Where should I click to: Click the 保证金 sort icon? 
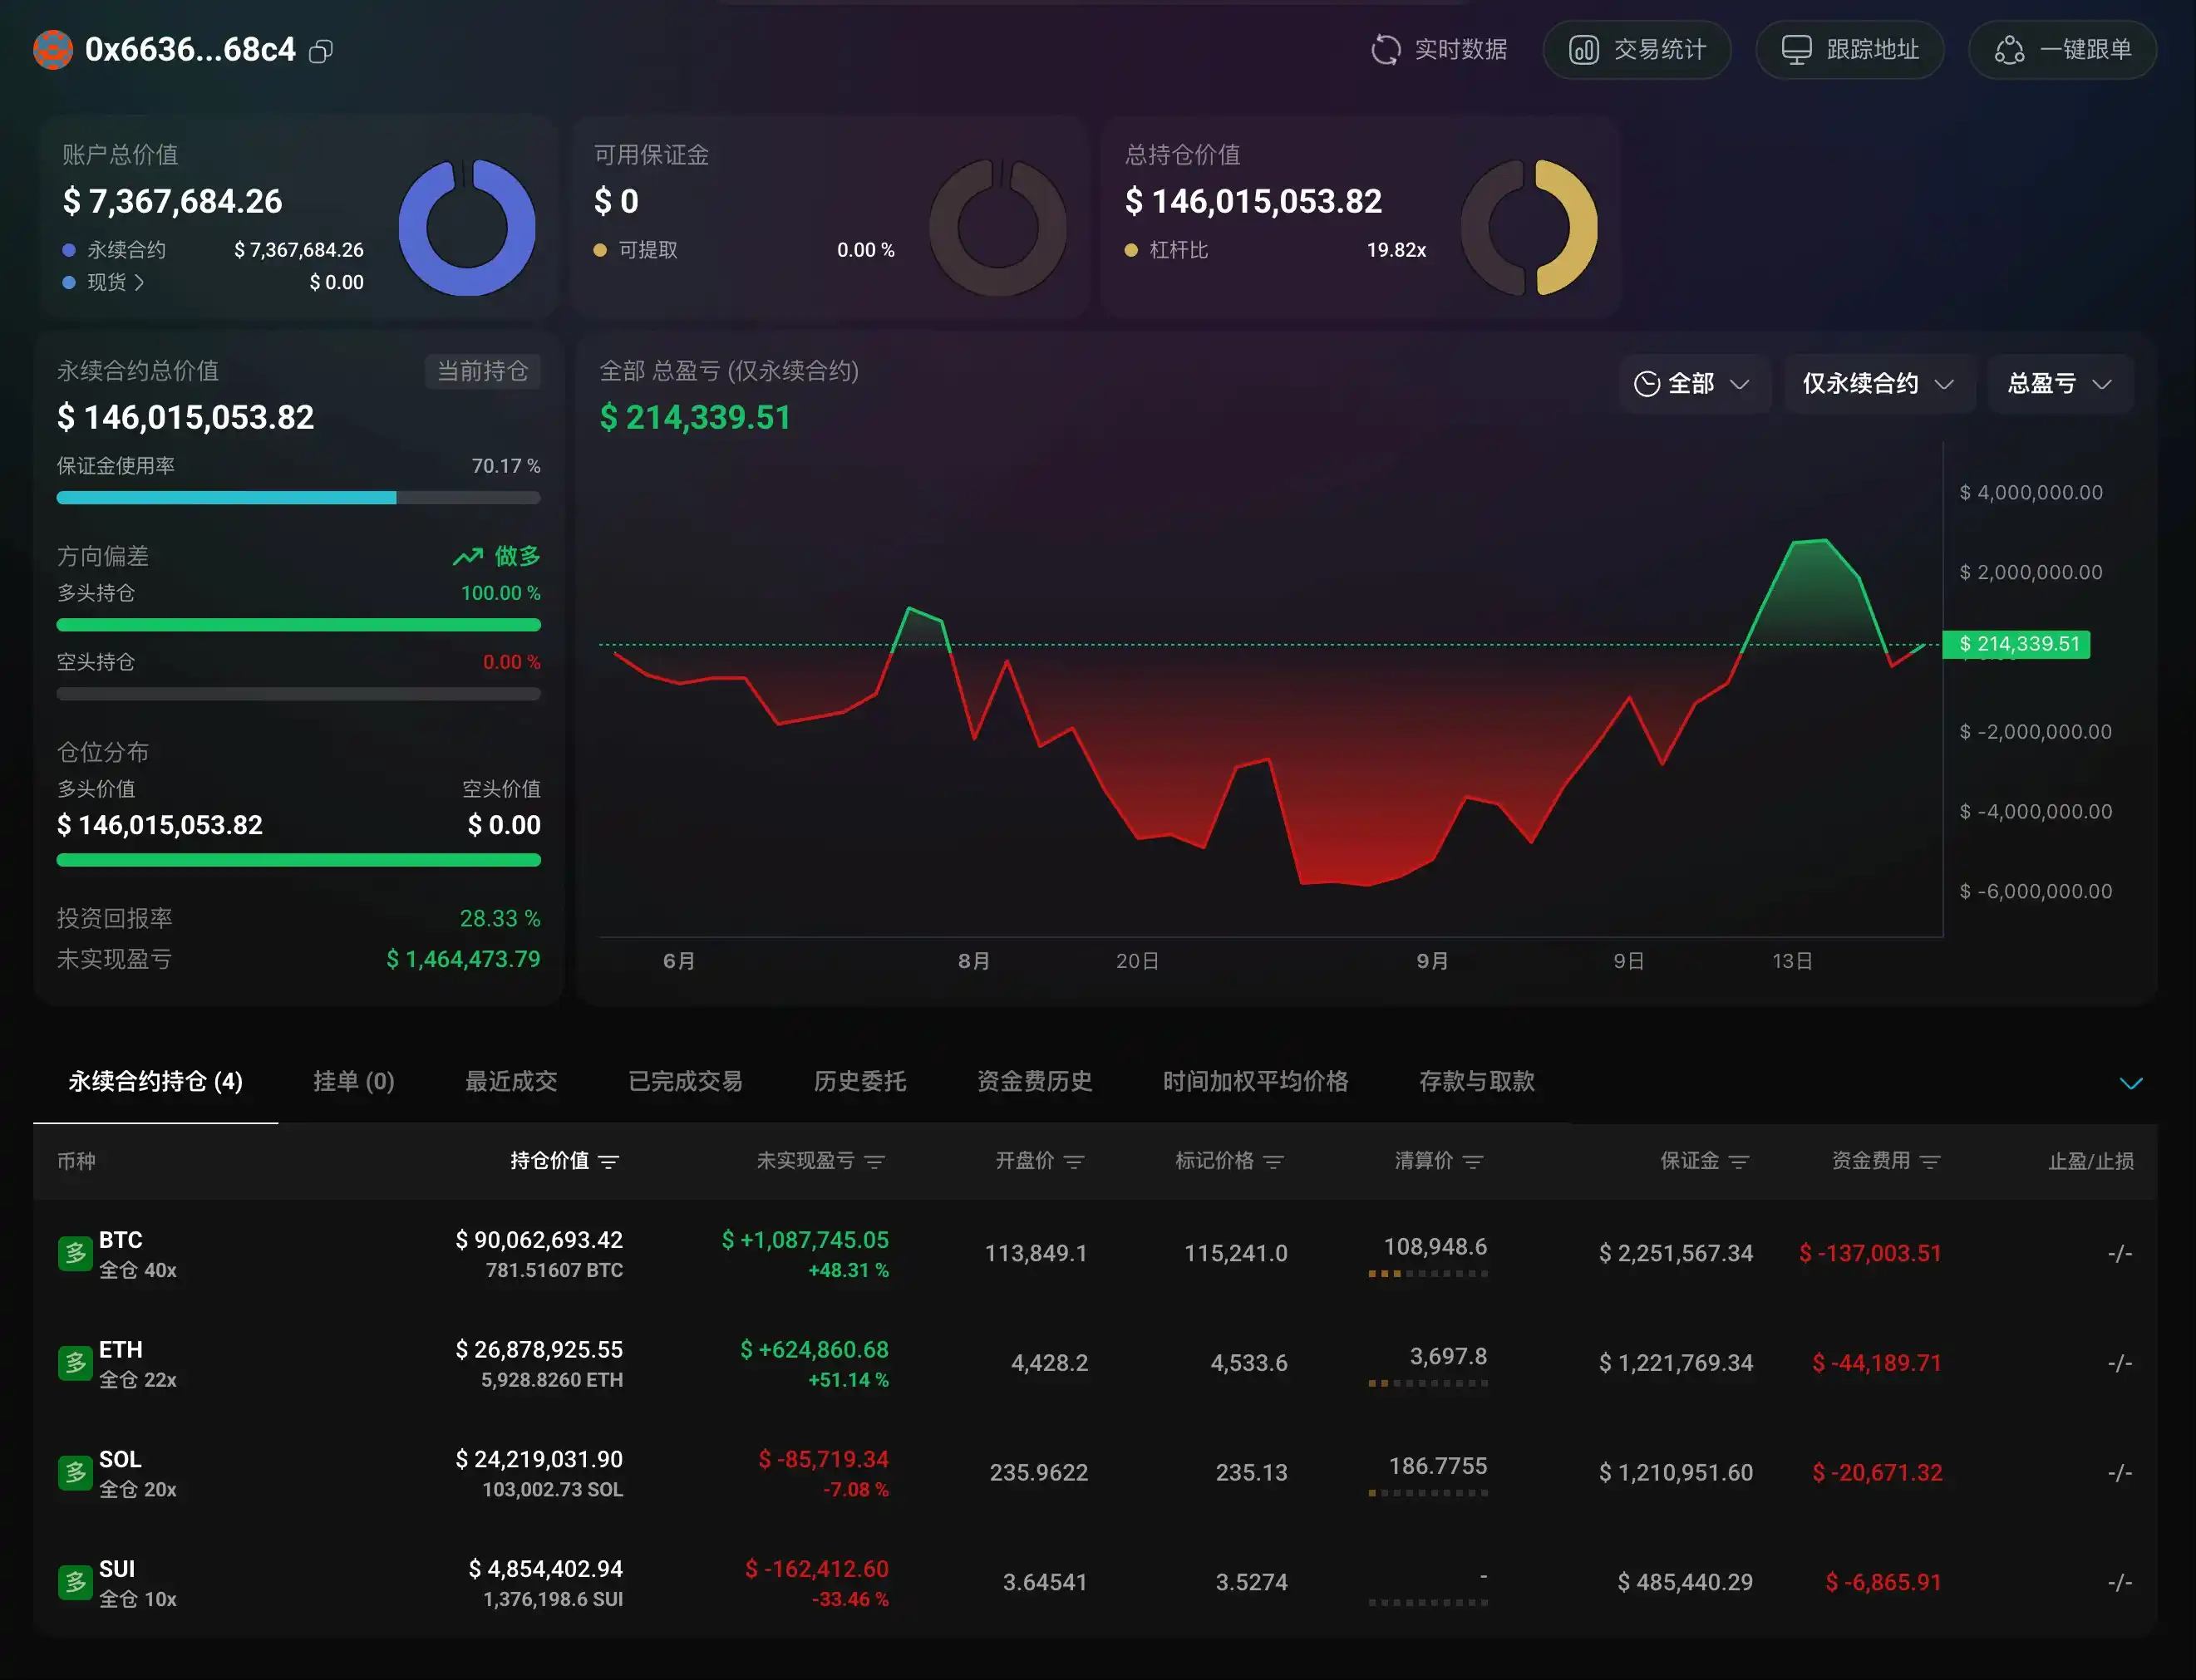coord(1739,1161)
